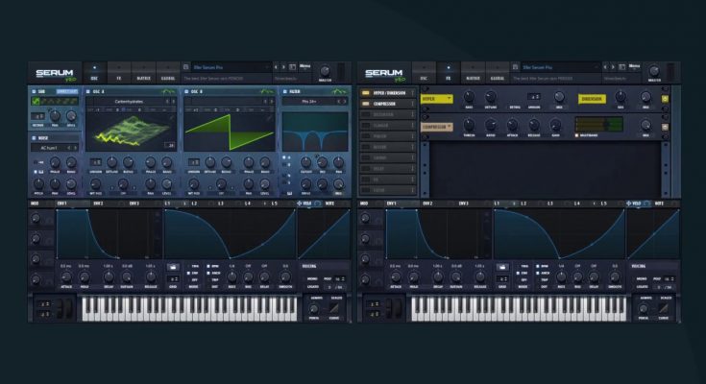Click the OSC B pencil edit icon in left window
The width and height of the screenshot is (706, 384).
pyautogui.click(x=269, y=117)
